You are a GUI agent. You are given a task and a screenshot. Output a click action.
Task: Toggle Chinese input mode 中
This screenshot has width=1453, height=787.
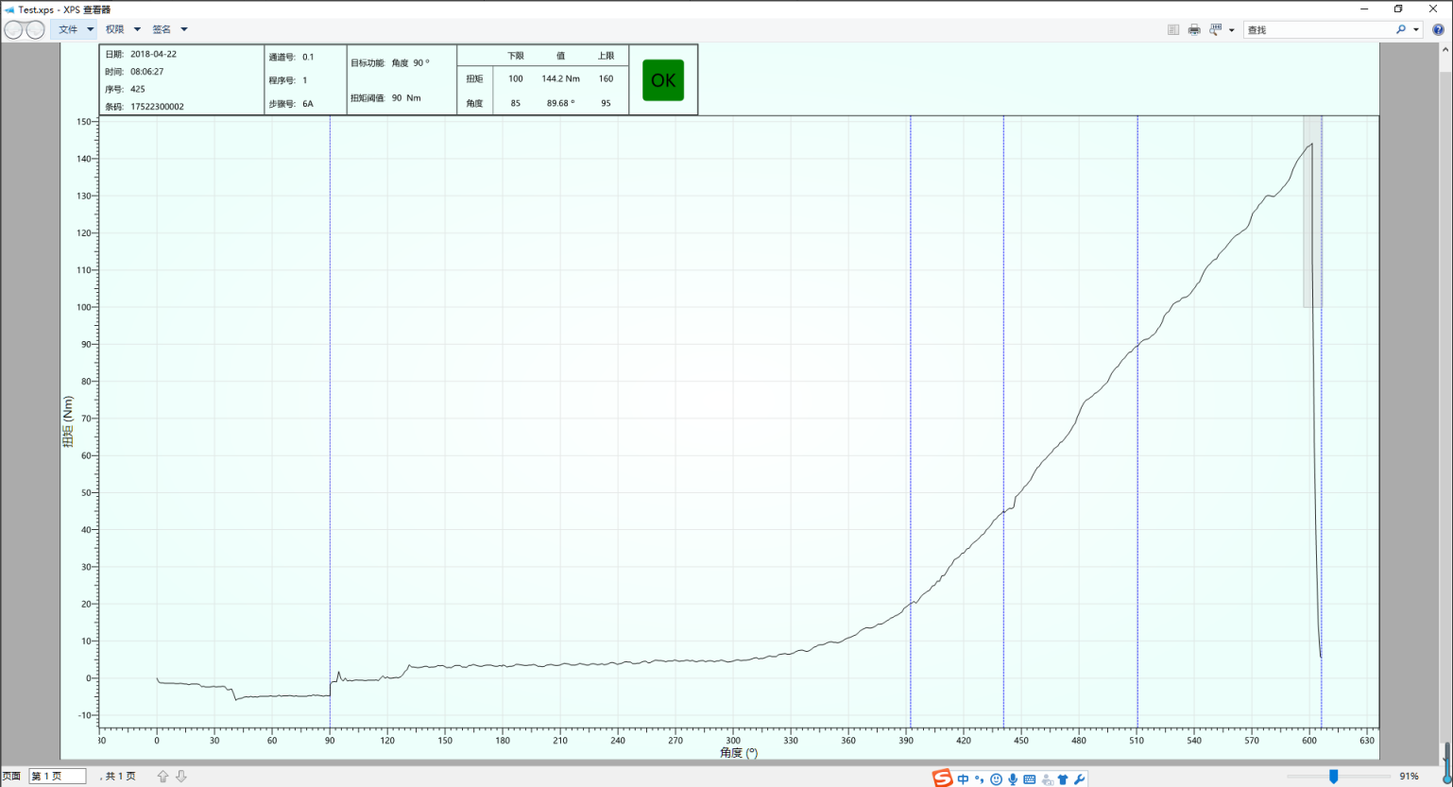click(963, 779)
